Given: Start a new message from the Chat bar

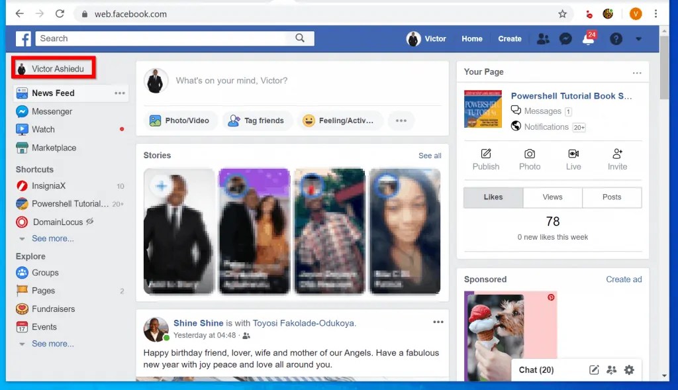Looking at the screenshot, I should [x=594, y=369].
